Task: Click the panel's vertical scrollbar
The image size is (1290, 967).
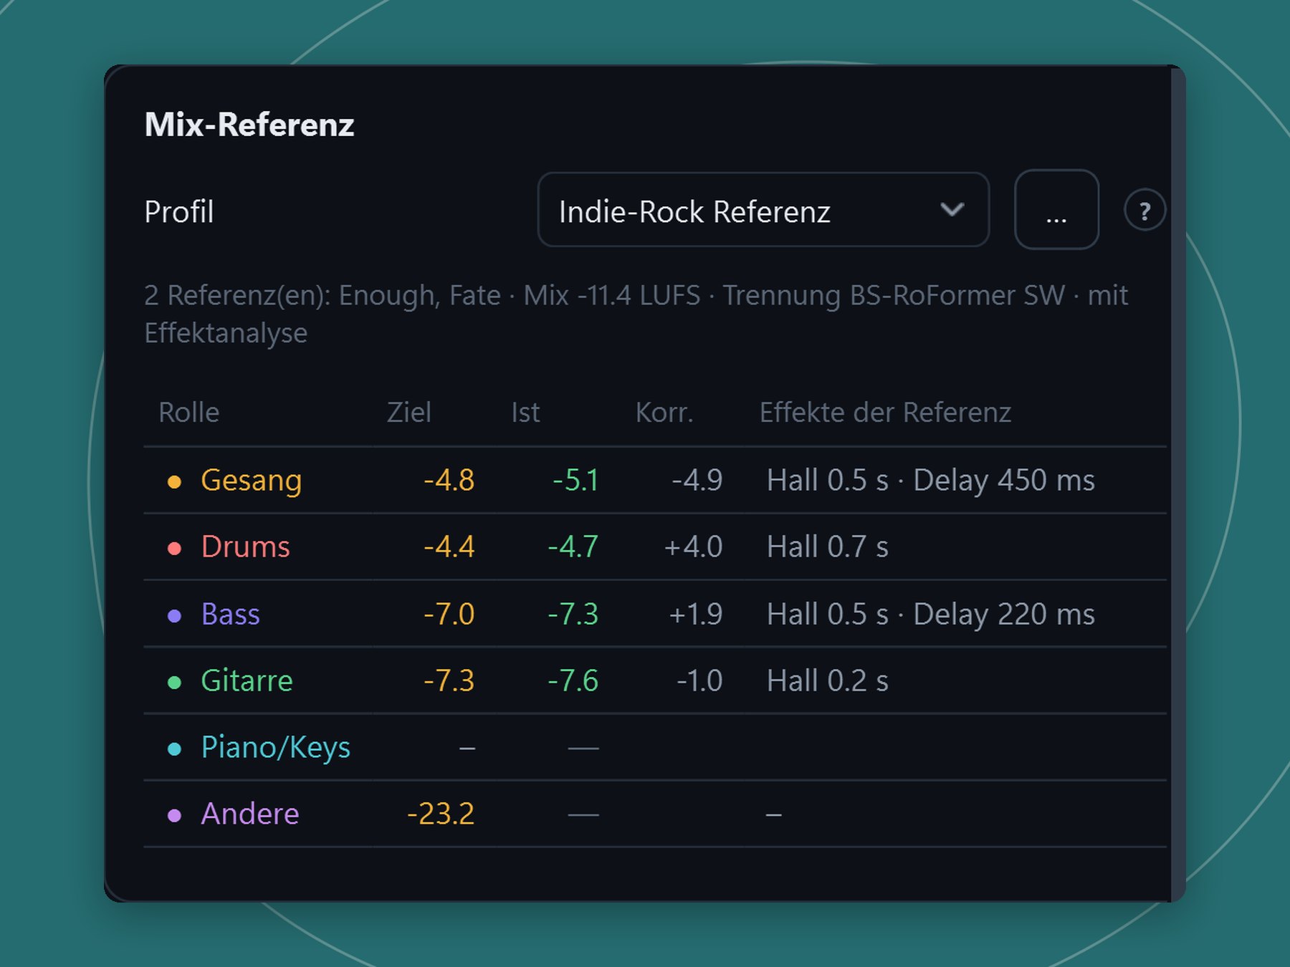Action: (x=1177, y=483)
